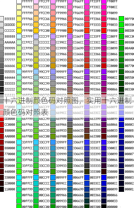Select the label text 669933

(61, 130)
